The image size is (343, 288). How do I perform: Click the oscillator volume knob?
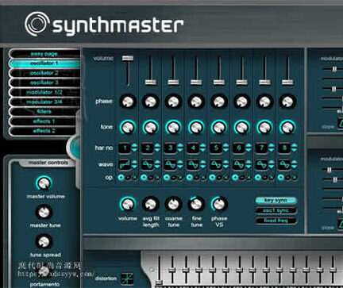[128, 204]
